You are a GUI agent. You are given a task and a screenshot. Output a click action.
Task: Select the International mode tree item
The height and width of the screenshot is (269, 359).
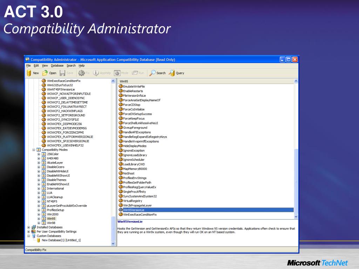point(55,188)
